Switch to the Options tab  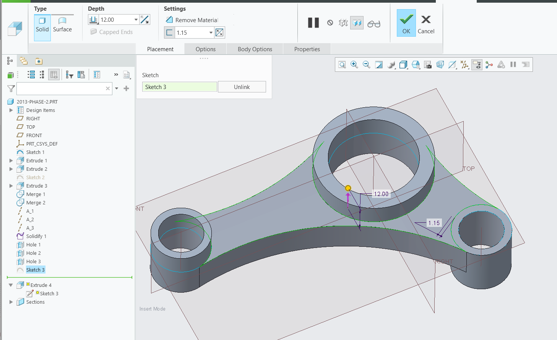click(x=205, y=49)
